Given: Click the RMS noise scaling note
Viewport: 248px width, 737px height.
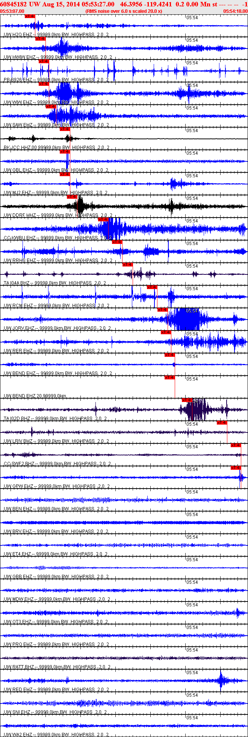Looking at the screenshot, I should point(124,11).
